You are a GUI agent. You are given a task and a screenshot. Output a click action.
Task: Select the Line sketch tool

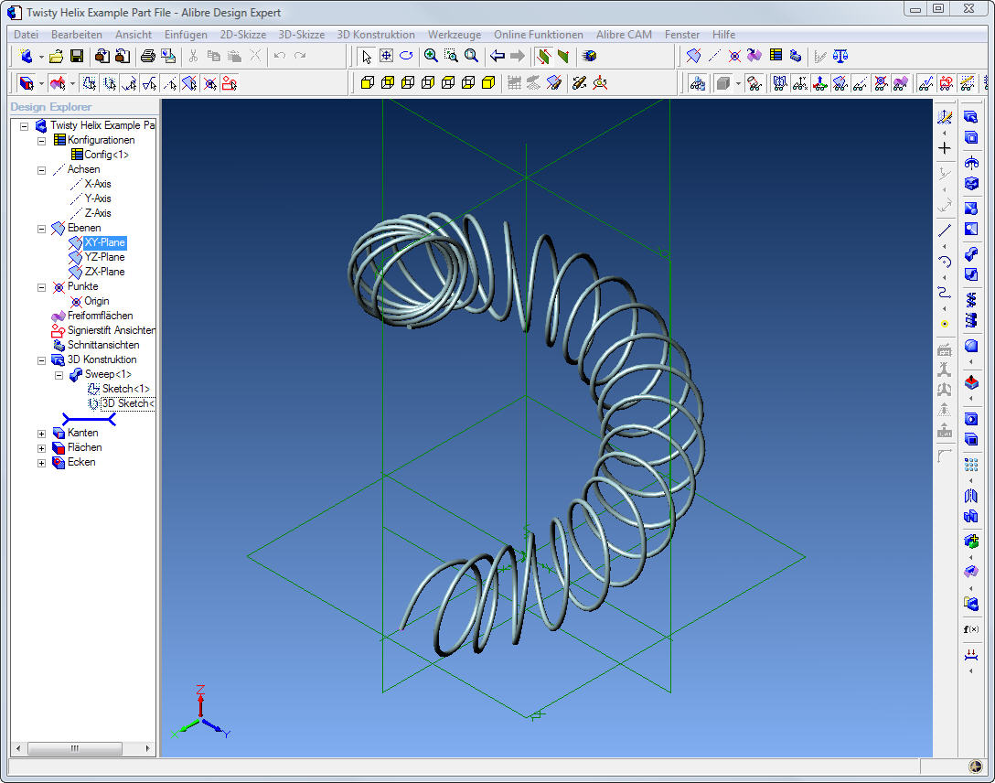point(945,231)
